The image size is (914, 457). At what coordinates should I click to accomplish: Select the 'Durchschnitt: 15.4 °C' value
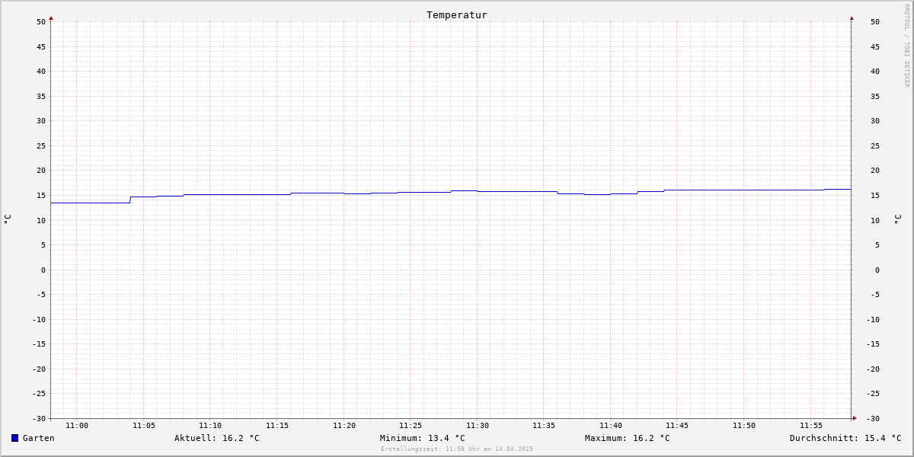pyautogui.click(x=845, y=438)
